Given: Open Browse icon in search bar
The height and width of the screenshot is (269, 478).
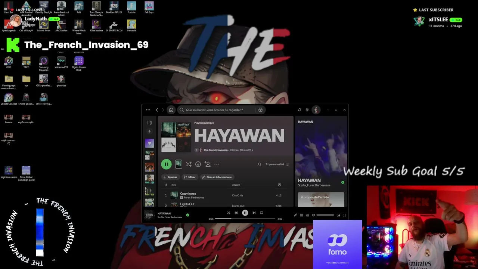Looking at the screenshot, I should [x=260, y=110].
